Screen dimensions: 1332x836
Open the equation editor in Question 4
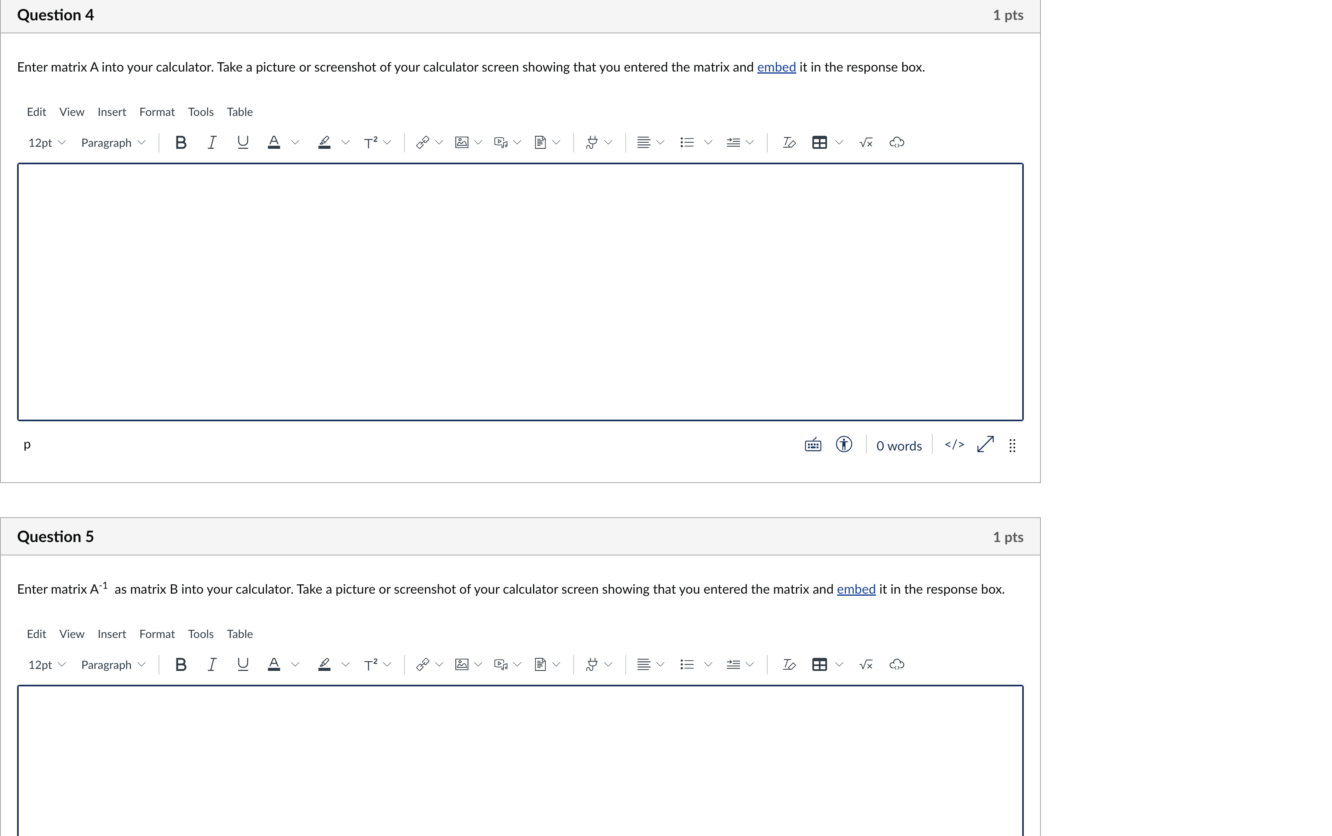pyautogui.click(x=866, y=143)
